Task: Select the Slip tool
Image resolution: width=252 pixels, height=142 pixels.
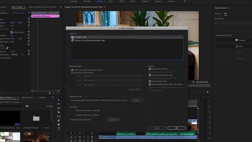Action: [59, 116]
